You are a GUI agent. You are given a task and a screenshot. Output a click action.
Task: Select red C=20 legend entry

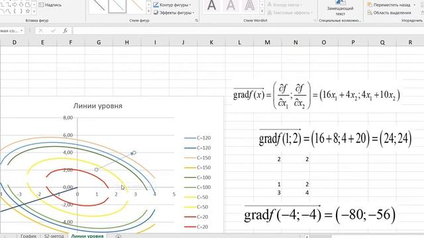coord(197,227)
